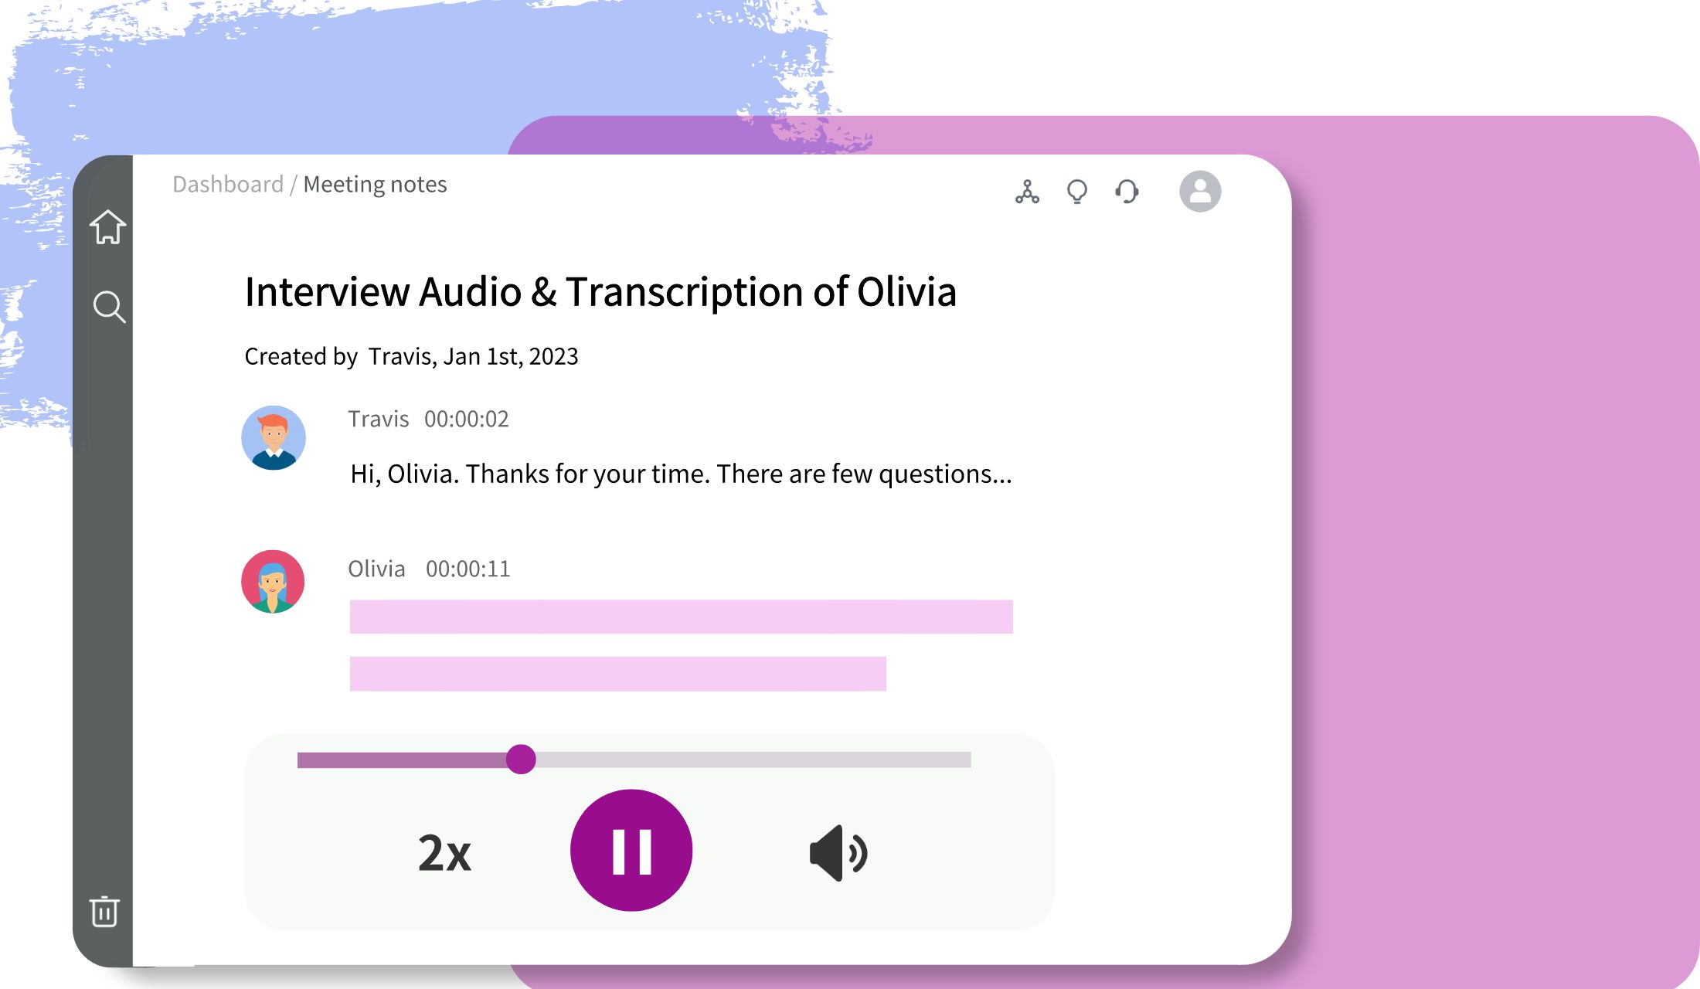The width and height of the screenshot is (1700, 989).
Task: Click Travis's transcript line text
Action: click(680, 474)
